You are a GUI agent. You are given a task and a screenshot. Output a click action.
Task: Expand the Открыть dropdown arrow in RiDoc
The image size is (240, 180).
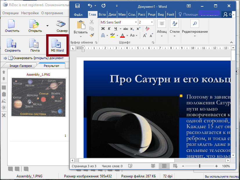(x=47, y=26)
